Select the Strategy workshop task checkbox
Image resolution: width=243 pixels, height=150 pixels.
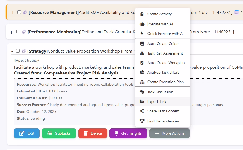click(18, 51)
